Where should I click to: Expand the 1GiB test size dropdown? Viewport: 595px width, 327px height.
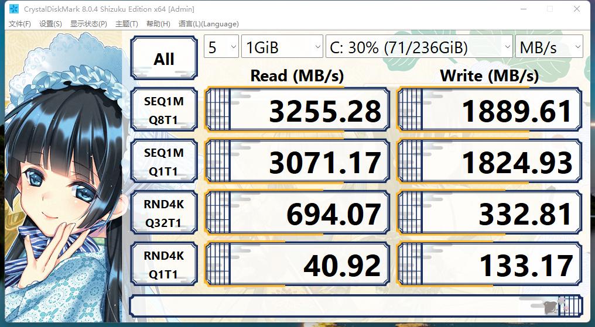282,47
